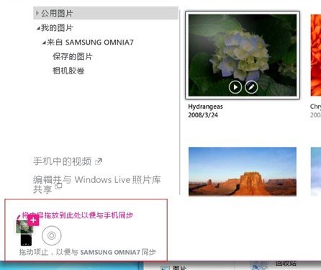Open the 来自 SAMSUNG OMNIA7 folder
Screen dimensions: 321x270
(x=90, y=42)
